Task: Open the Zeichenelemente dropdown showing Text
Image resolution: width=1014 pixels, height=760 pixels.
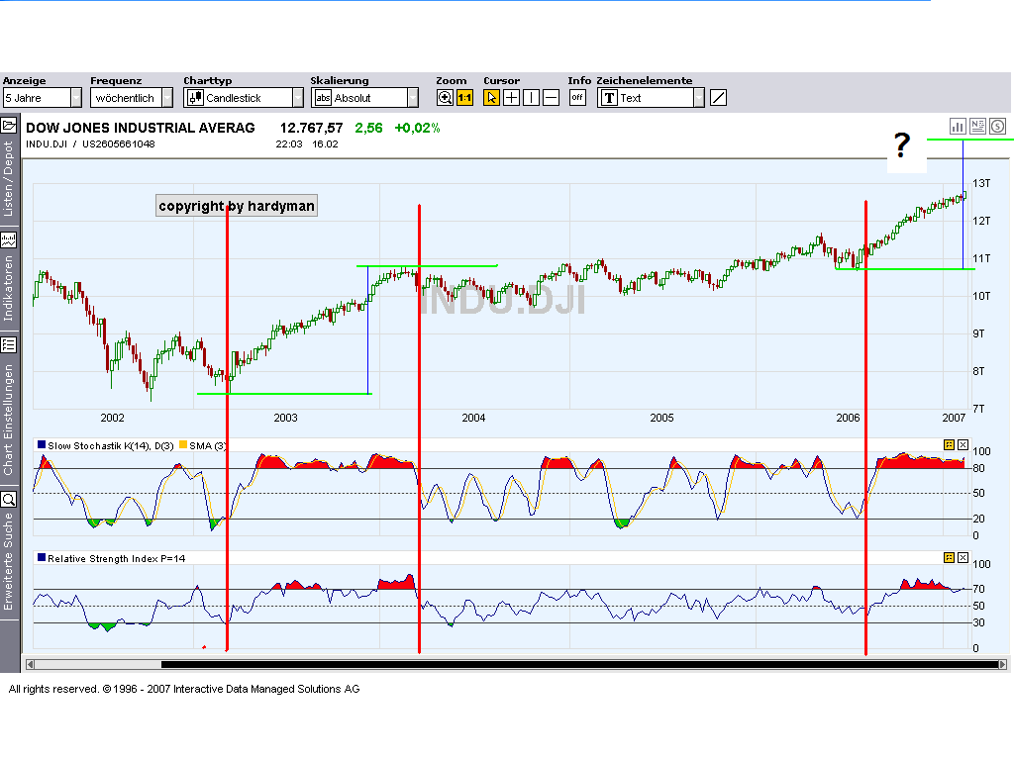Action: (651, 98)
